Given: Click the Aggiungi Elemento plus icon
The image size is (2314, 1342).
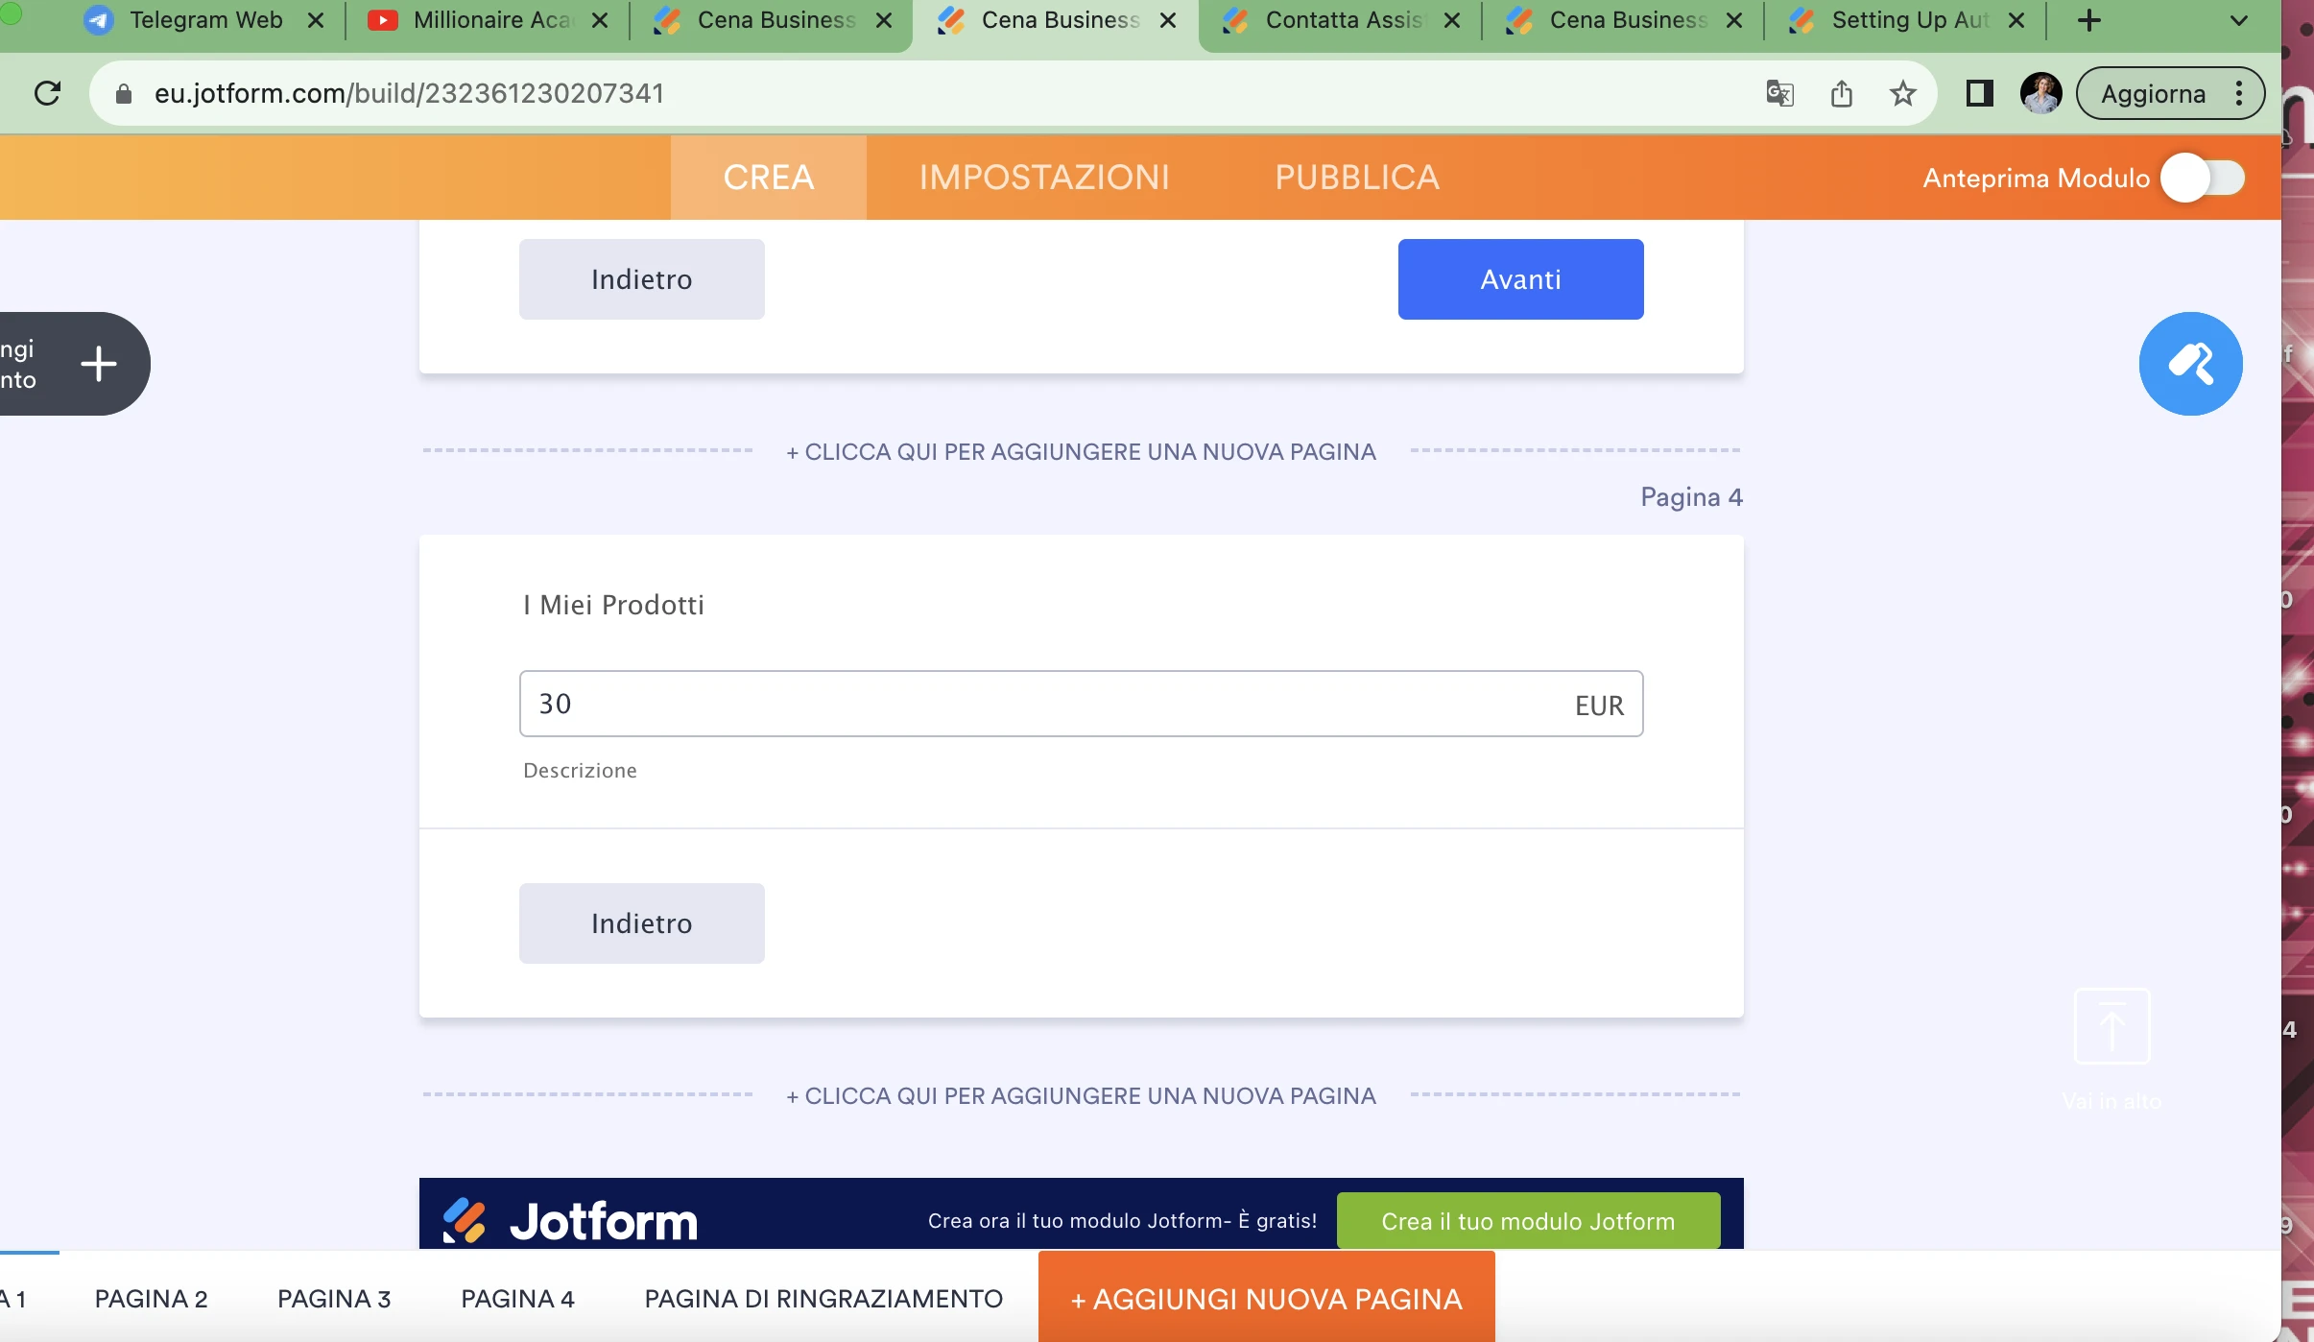Looking at the screenshot, I should coord(97,364).
